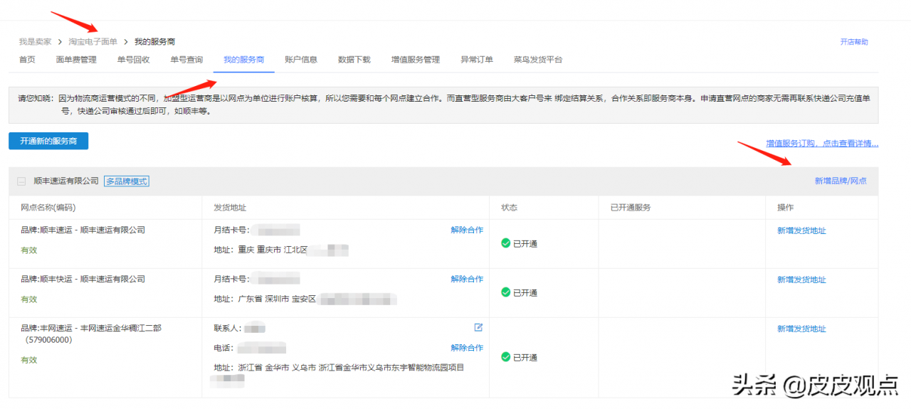The height and width of the screenshot is (409, 911).
Task: Click the 状态 column header
Action: coord(509,208)
